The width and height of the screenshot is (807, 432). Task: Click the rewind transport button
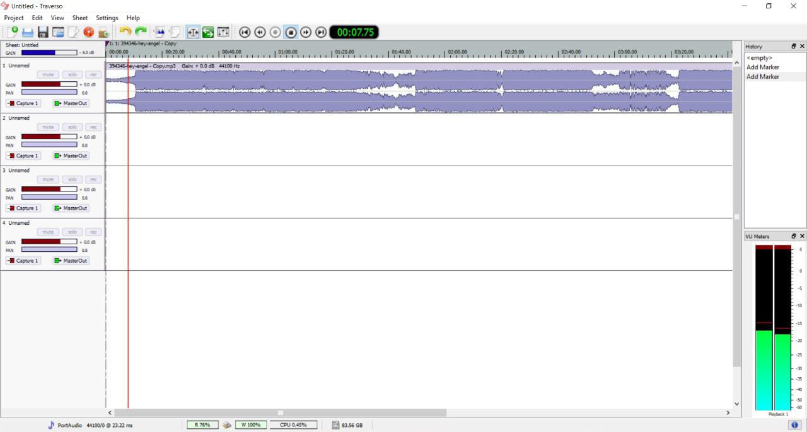coord(260,32)
